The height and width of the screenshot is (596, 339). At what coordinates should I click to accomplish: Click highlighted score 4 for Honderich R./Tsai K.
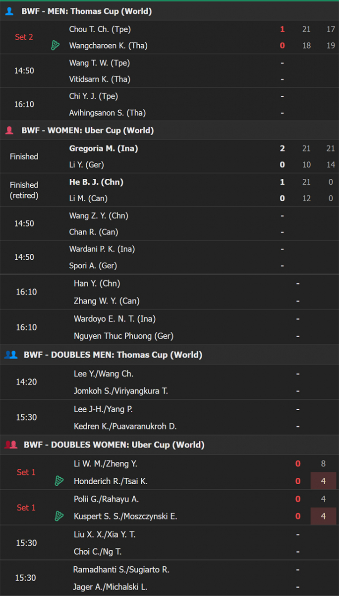click(x=323, y=481)
